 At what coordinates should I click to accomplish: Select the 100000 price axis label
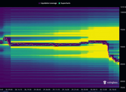click(123, 12)
